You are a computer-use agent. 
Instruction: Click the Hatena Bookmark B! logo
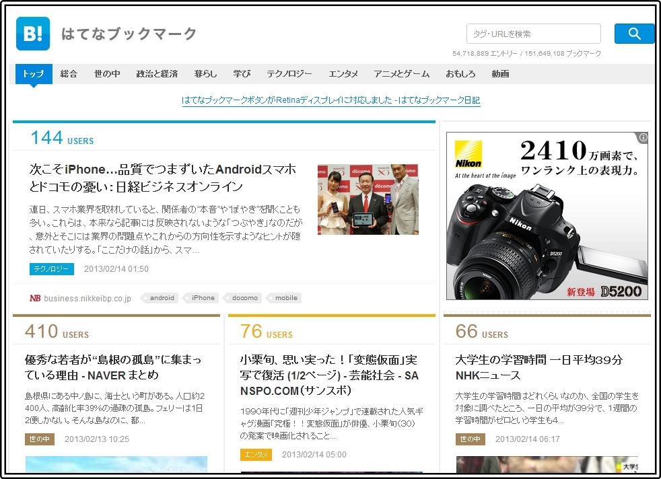tap(33, 34)
